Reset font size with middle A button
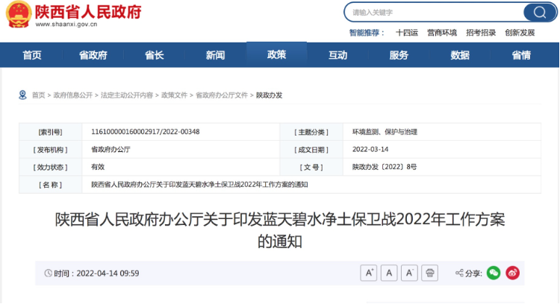 coord(389,273)
